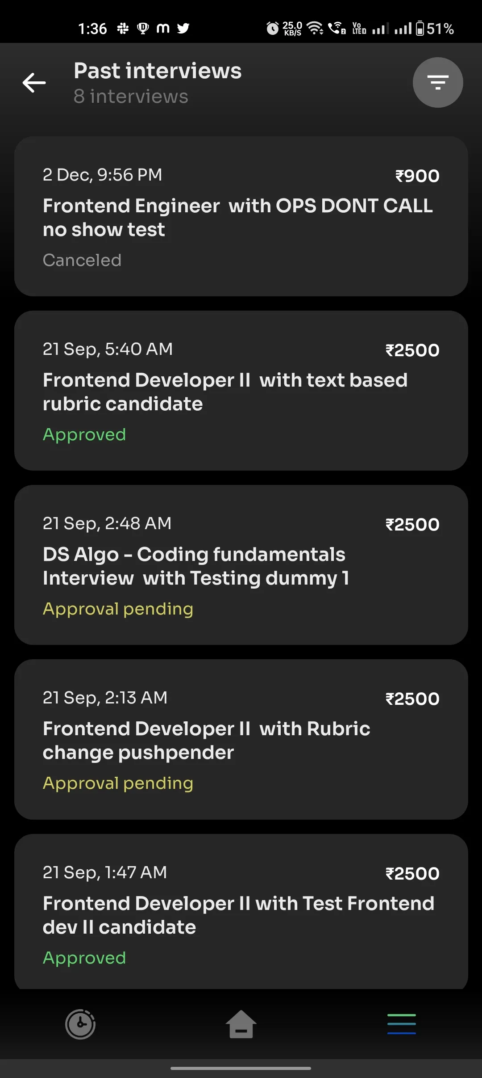Tap the Canceled status label
482x1078 pixels.
(x=82, y=260)
